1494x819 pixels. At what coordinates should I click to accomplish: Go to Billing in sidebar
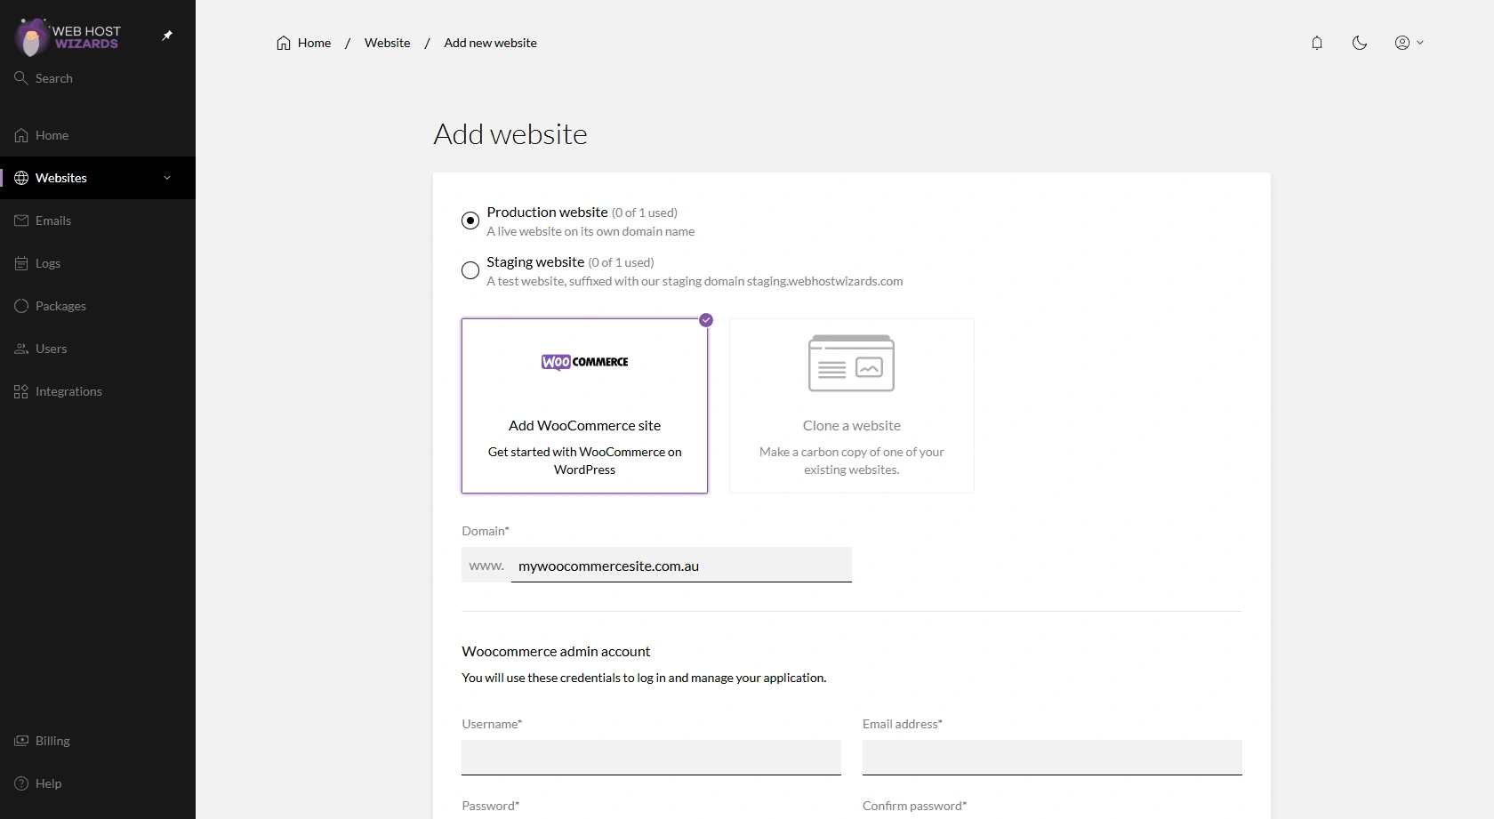[98, 741]
